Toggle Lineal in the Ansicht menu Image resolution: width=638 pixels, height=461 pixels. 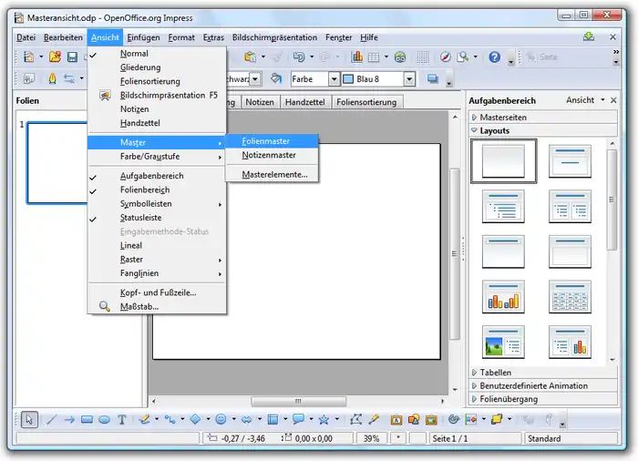pos(157,245)
